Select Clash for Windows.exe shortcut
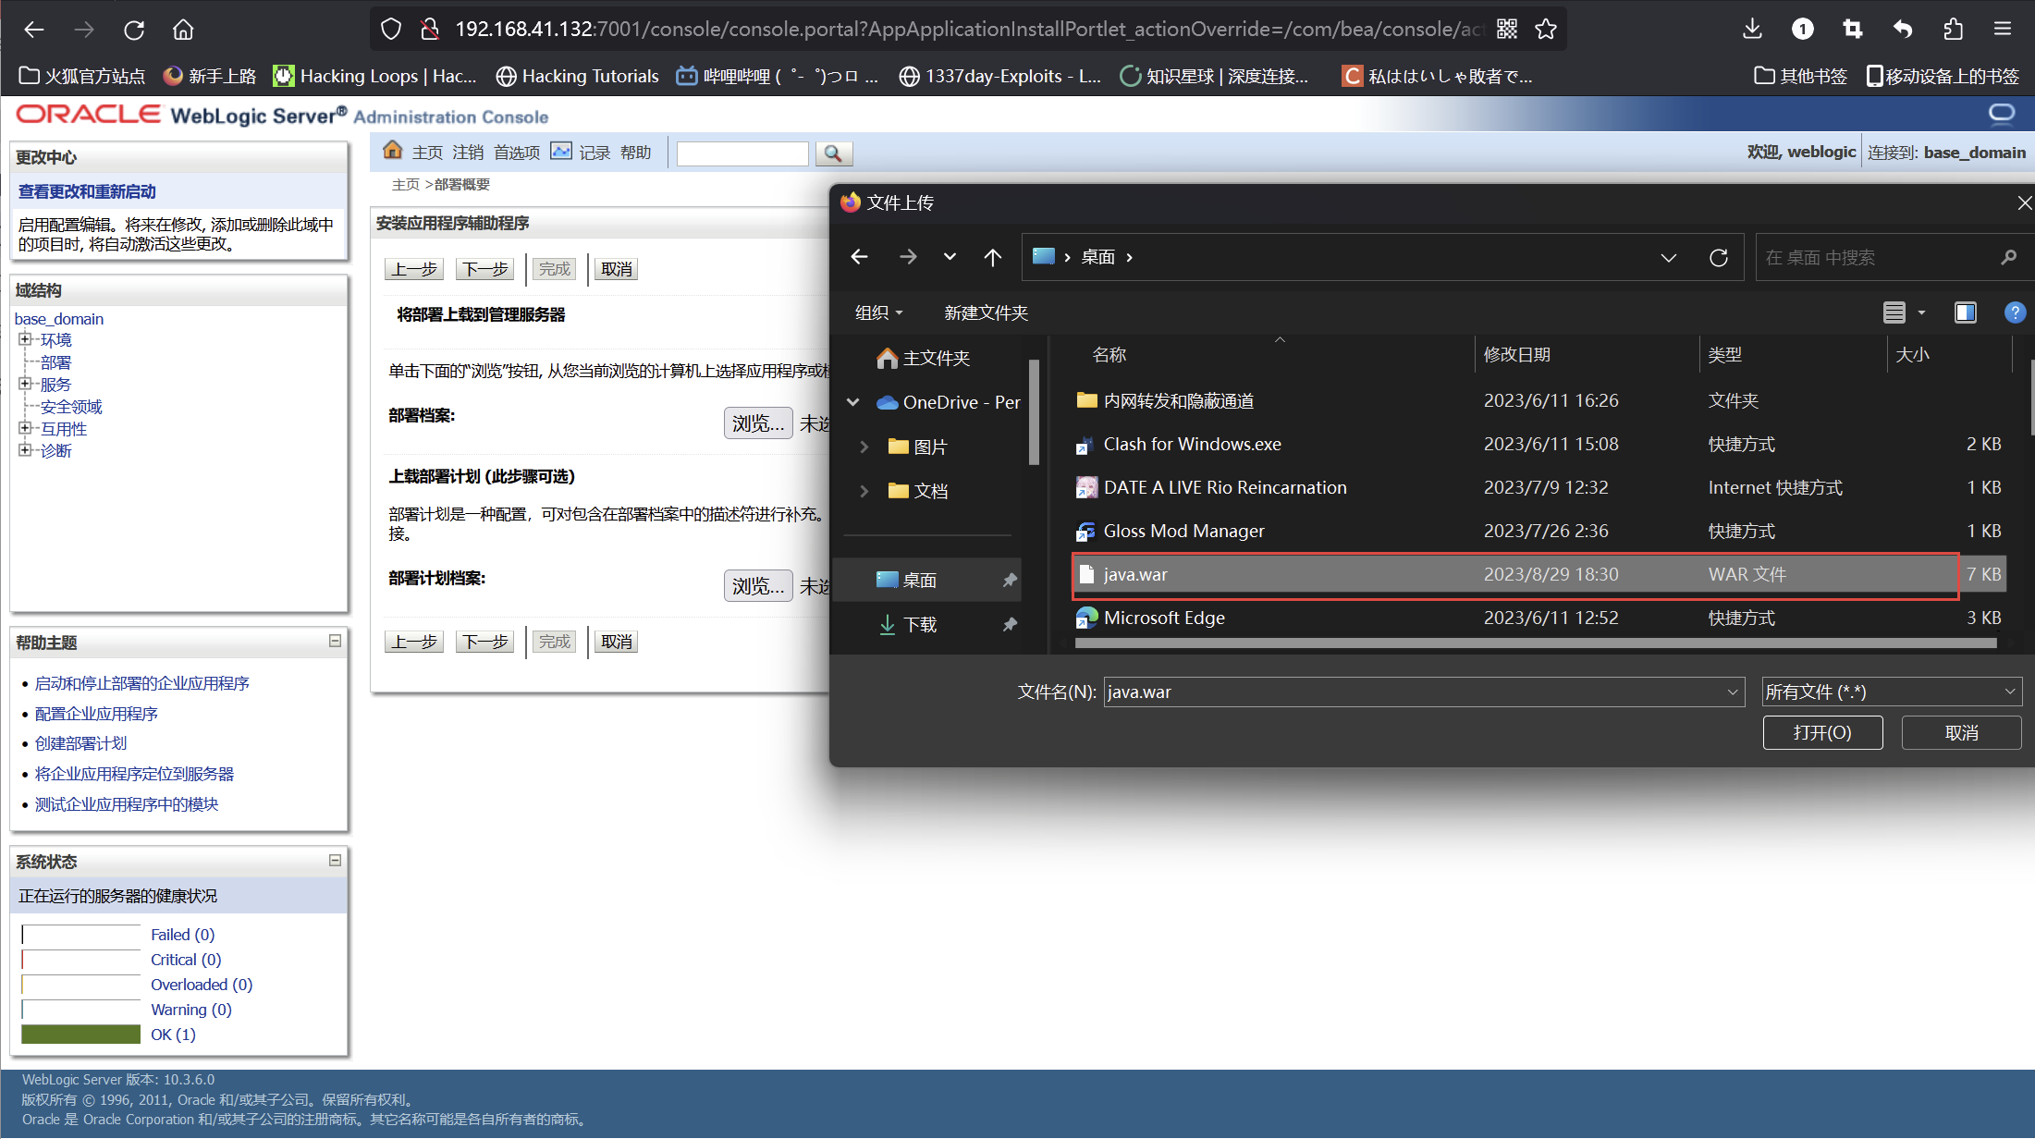 click(x=1193, y=444)
